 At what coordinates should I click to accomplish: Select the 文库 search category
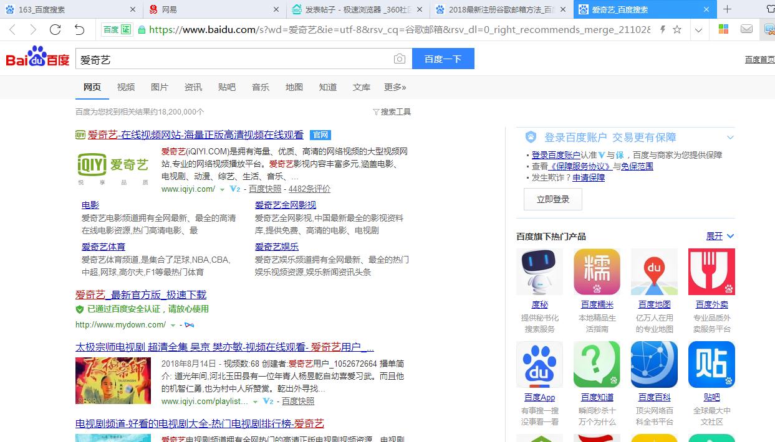click(x=362, y=87)
